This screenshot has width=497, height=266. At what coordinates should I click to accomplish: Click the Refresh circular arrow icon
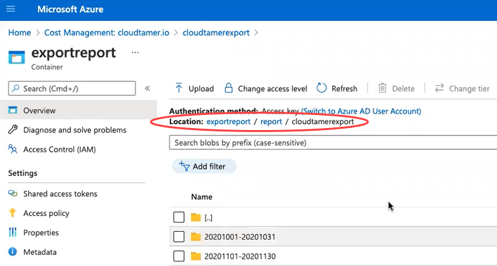pos(321,89)
